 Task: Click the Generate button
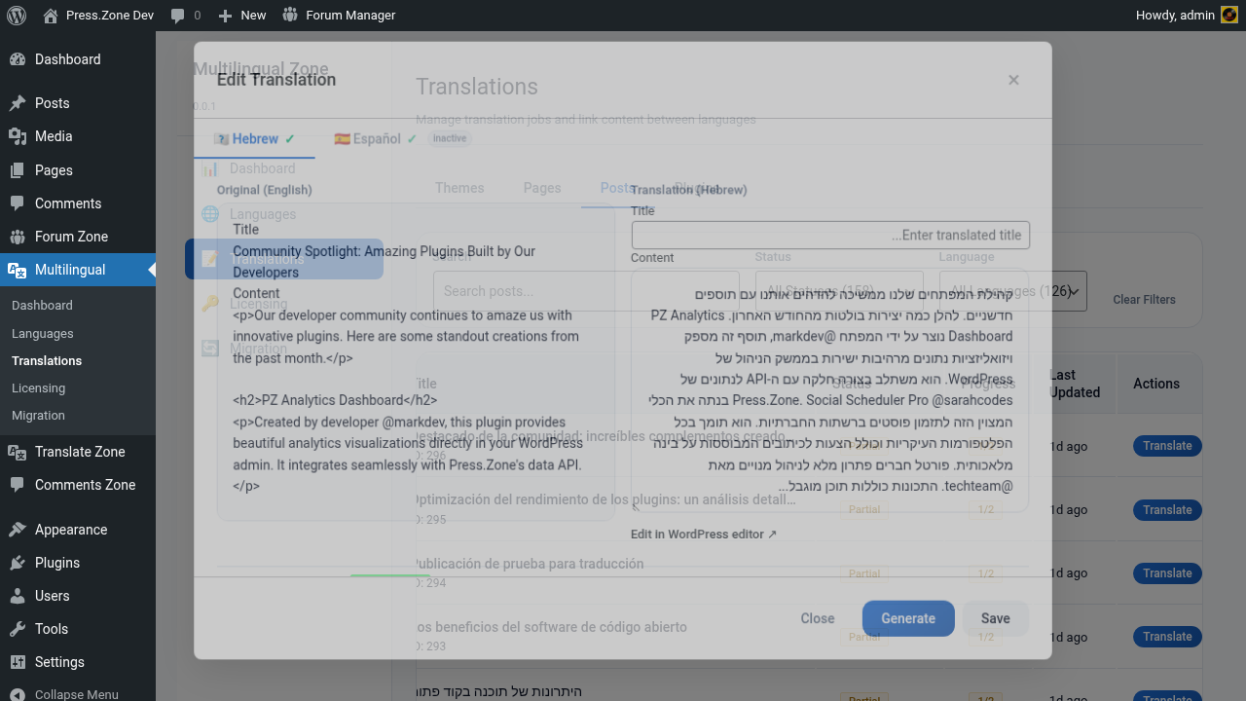click(908, 618)
